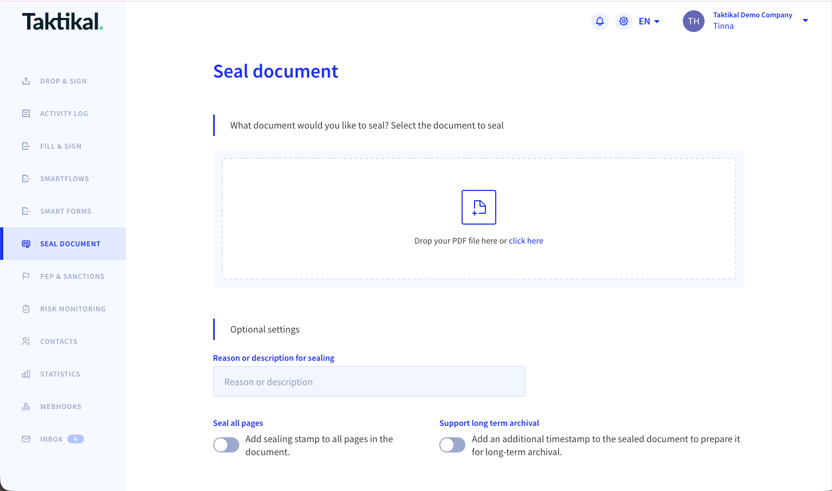
Task: Focus the Reason or description field
Action: (369, 381)
